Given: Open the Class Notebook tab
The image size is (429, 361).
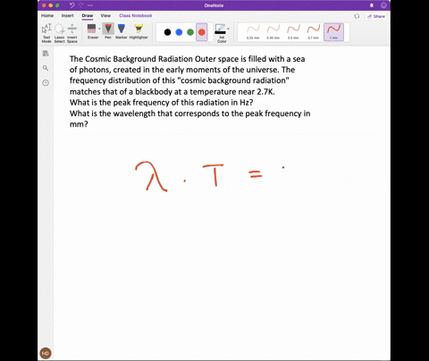Looking at the screenshot, I should coord(136,15).
